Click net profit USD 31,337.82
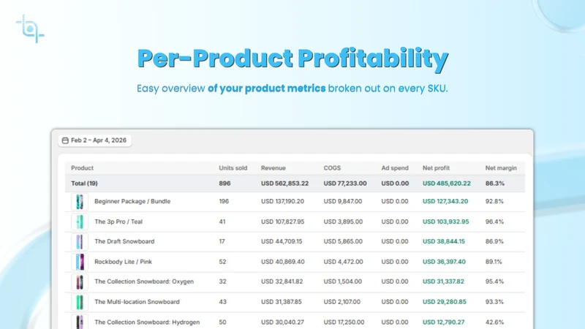The height and width of the screenshot is (329, 585). click(443, 281)
